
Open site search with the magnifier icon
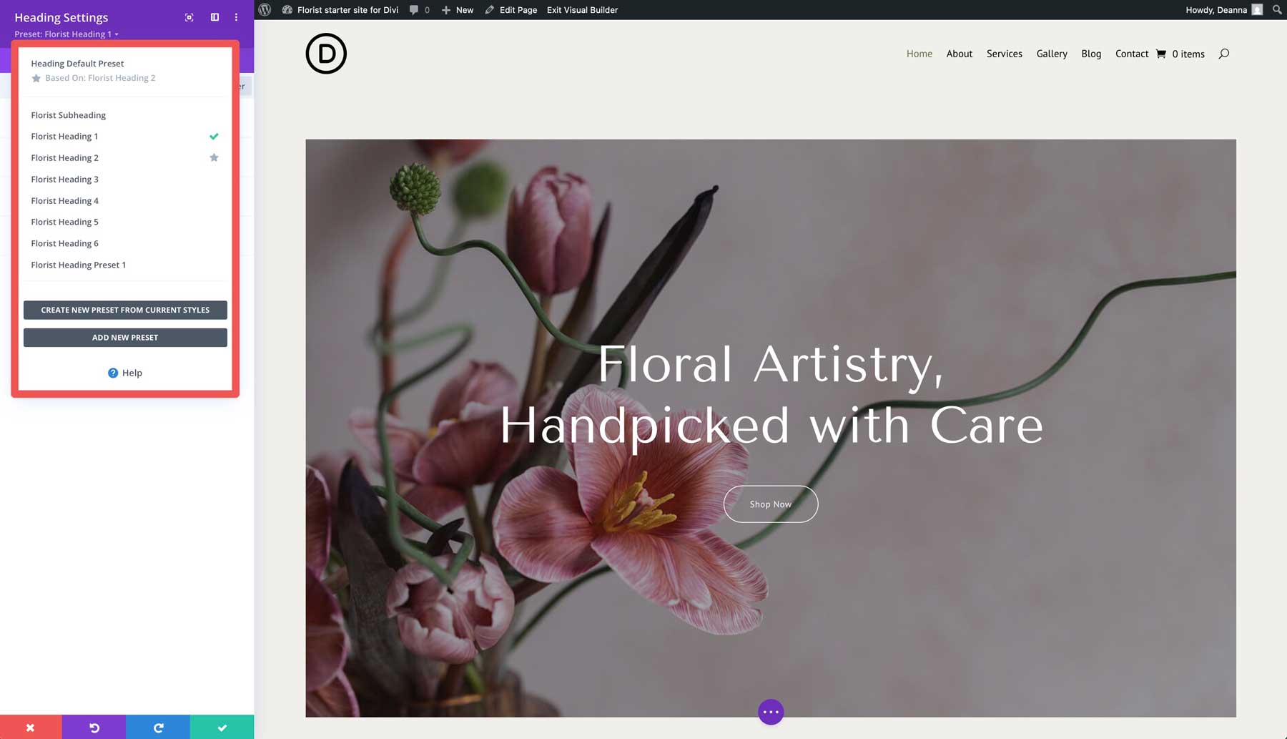pyautogui.click(x=1224, y=54)
